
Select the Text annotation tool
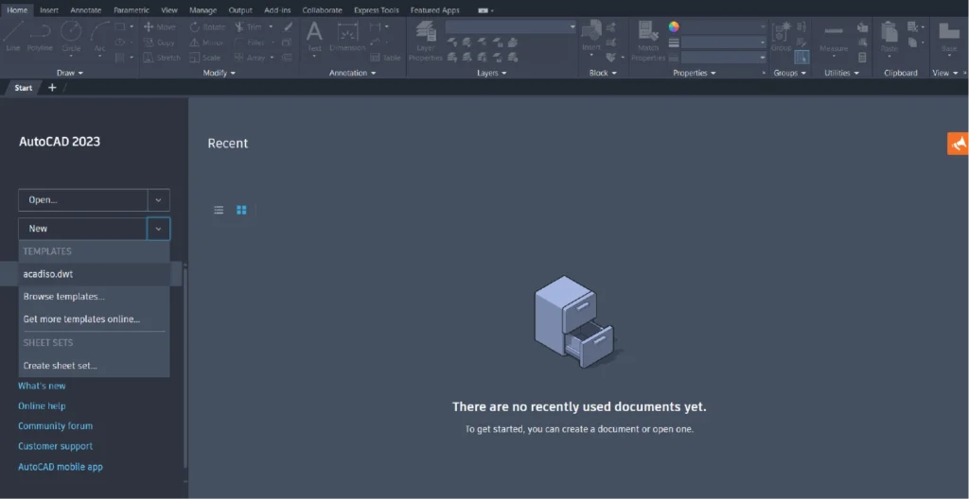[314, 37]
